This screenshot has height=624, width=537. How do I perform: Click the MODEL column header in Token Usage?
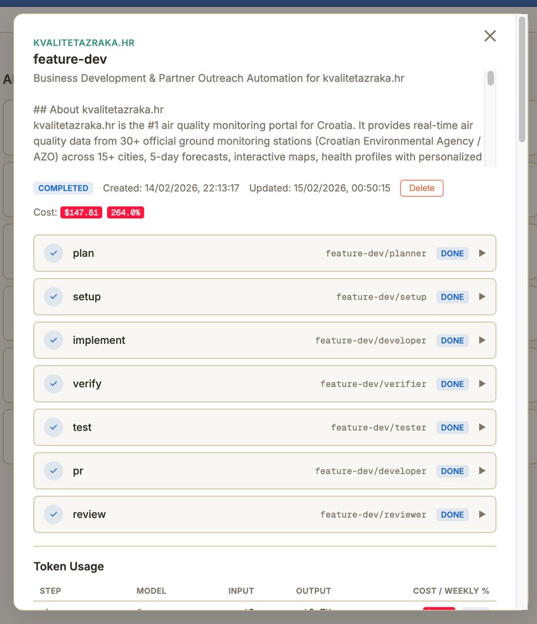coord(151,591)
